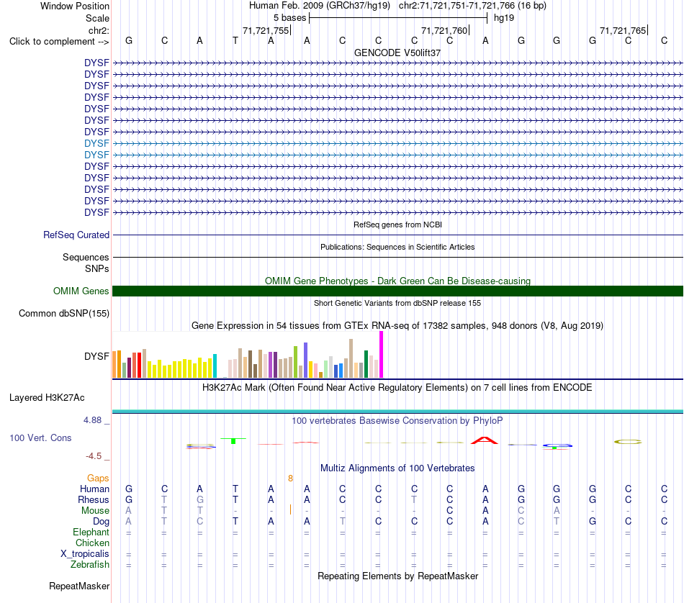
Task: Click the bottom-most DYSF GENCODE transcript label
Action: tap(96, 212)
